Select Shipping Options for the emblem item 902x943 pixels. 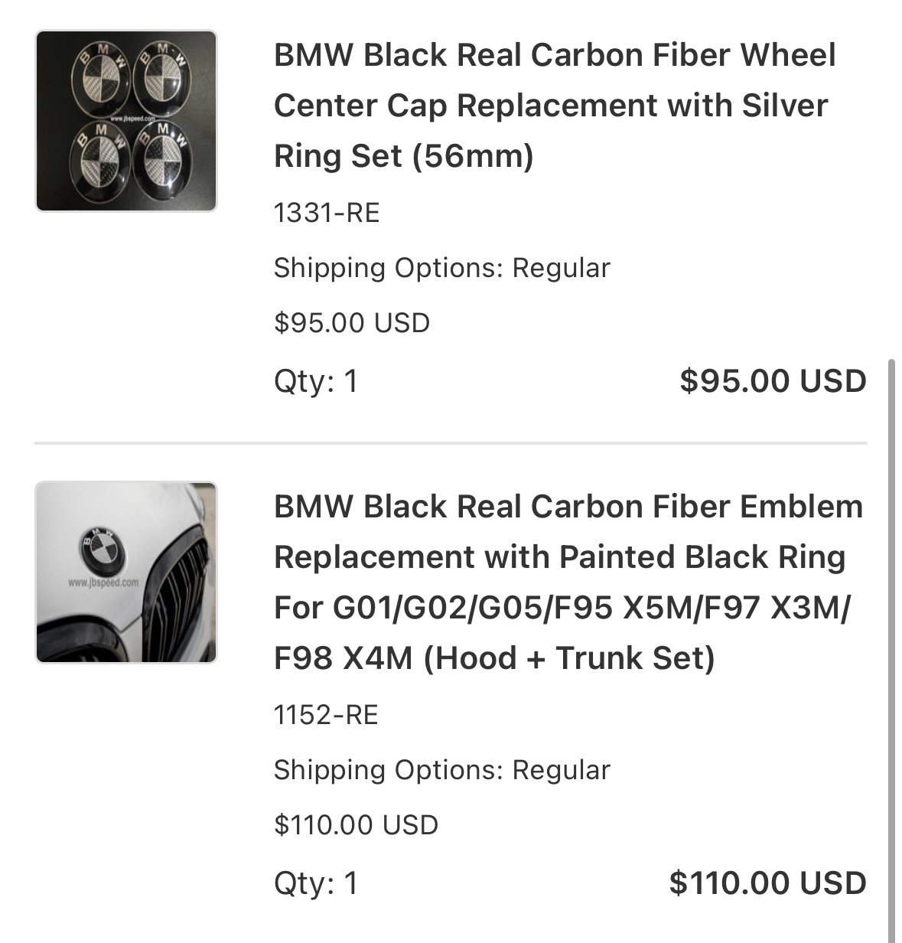[441, 770]
